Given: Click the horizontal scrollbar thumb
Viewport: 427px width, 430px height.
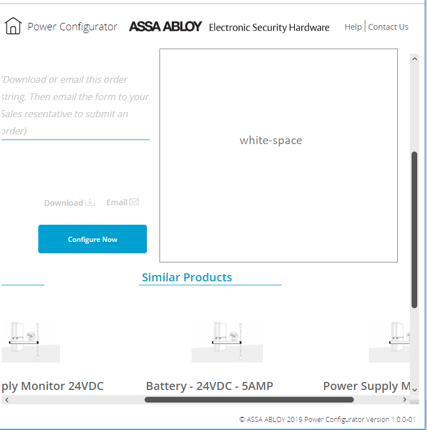Looking at the screenshot, I should (249, 400).
